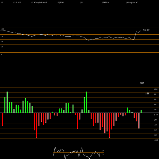This screenshot has height=159, width=159.
Task: Click the MR axis label 40
Action: [155, 105]
